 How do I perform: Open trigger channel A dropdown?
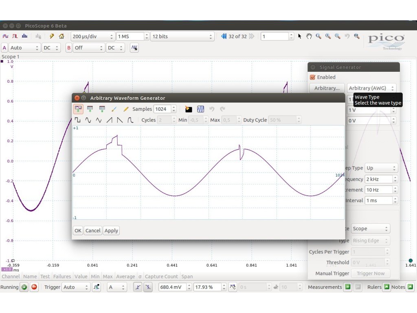(116, 287)
